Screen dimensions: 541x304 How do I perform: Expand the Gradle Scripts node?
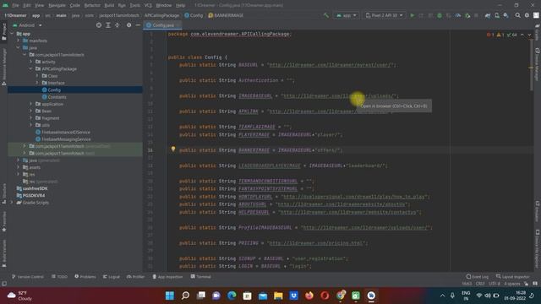pos(12,203)
